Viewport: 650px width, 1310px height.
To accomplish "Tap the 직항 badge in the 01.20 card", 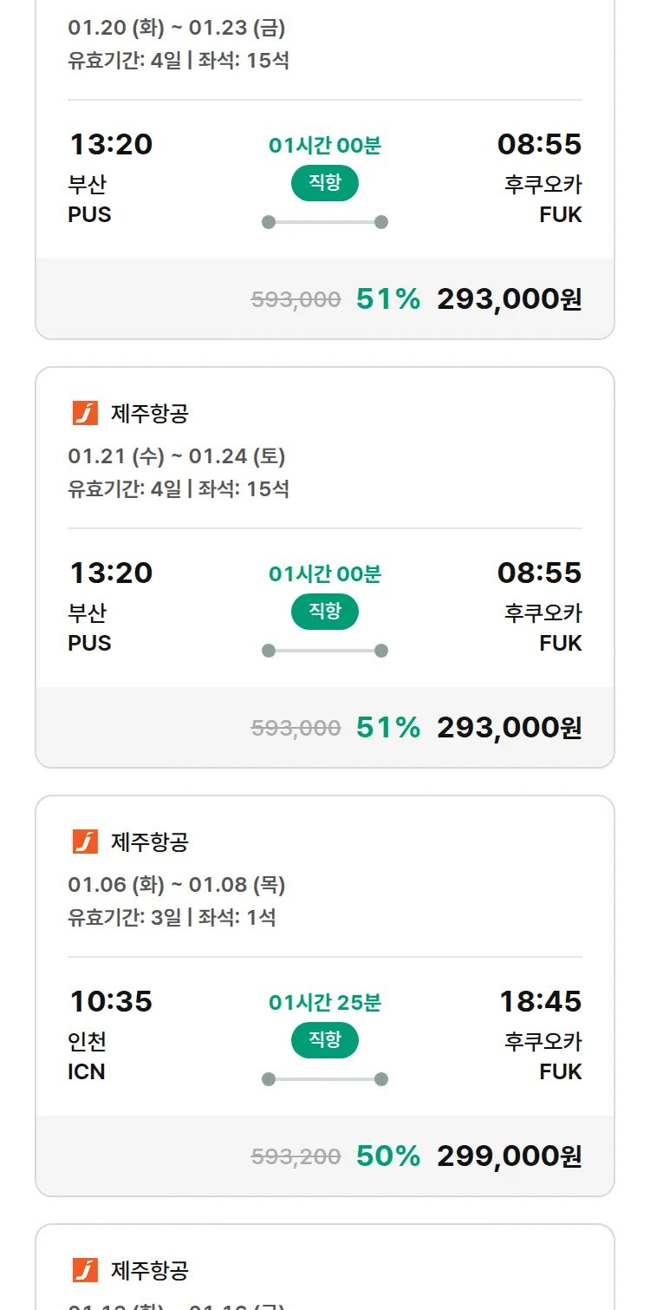I will point(324,183).
